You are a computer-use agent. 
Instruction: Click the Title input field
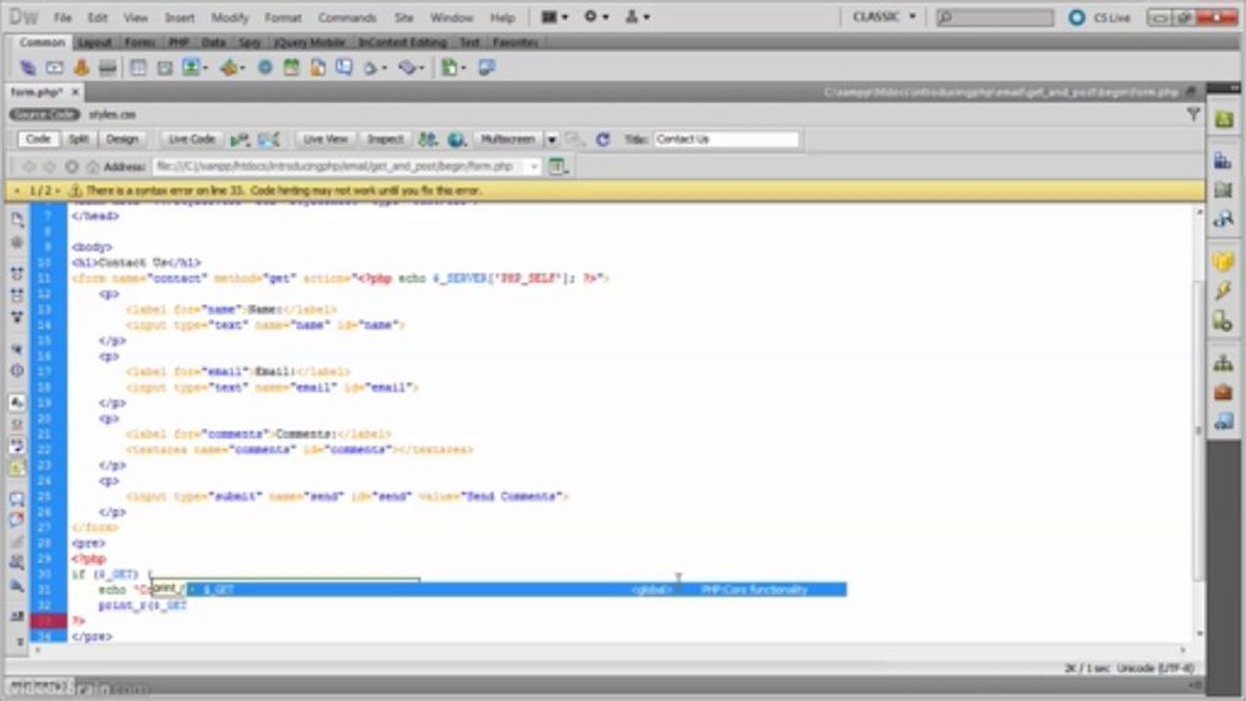coord(726,139)
